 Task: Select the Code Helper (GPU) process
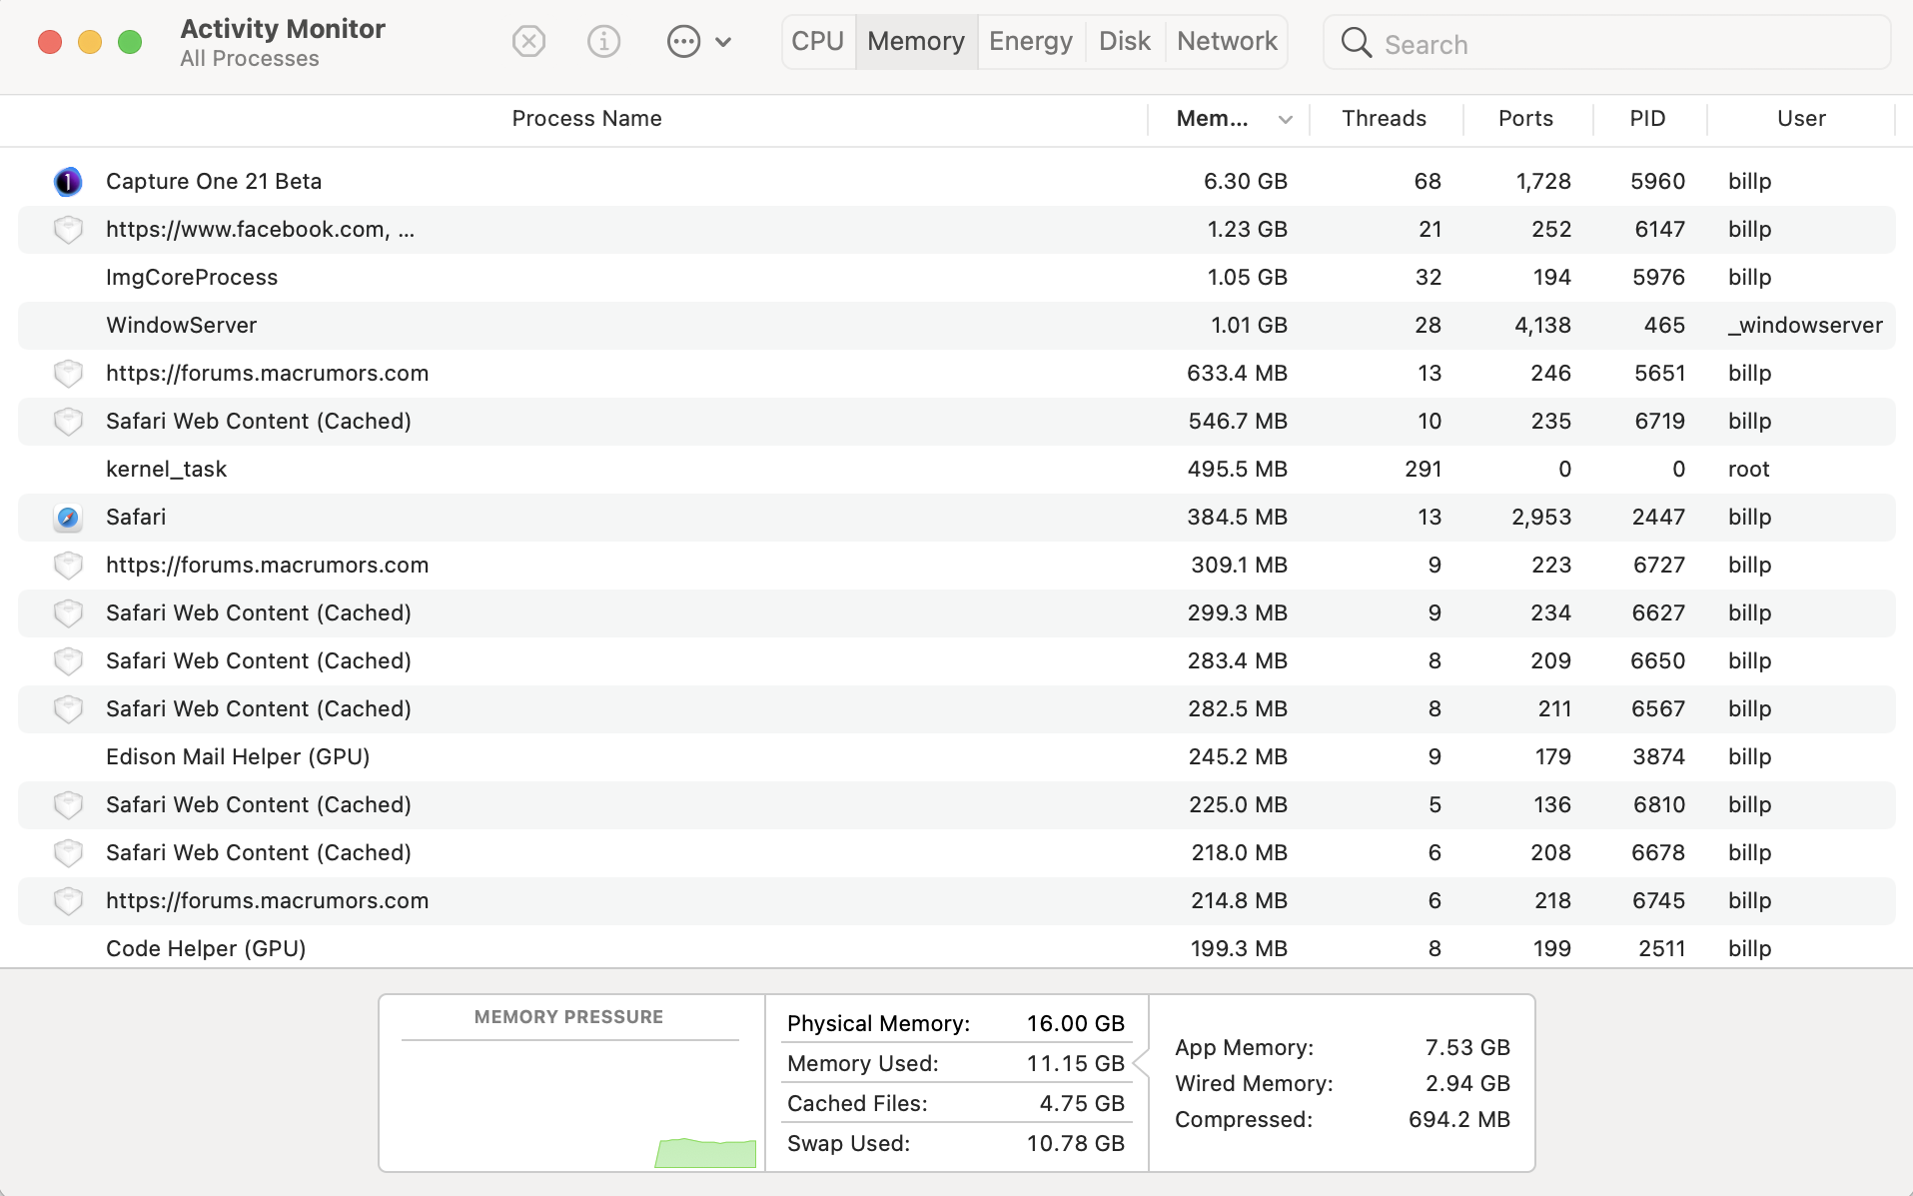pos(206,949)
